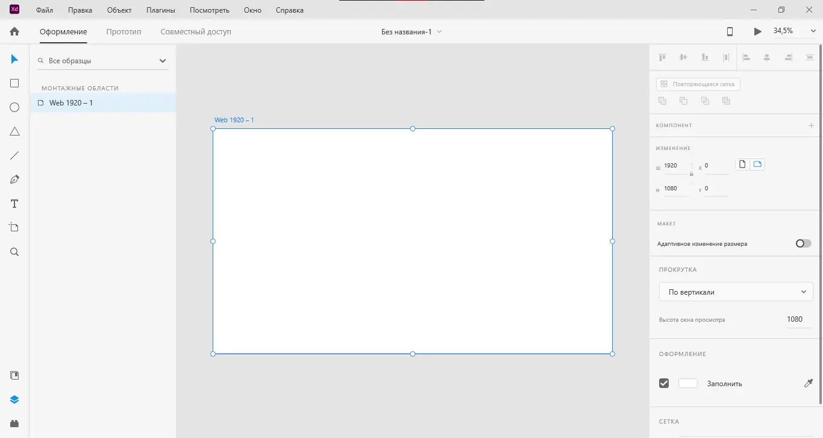The width and height of the screenshot is (823, 438).
Task: Open the Libraries panel icon
Action: point(14,375)
